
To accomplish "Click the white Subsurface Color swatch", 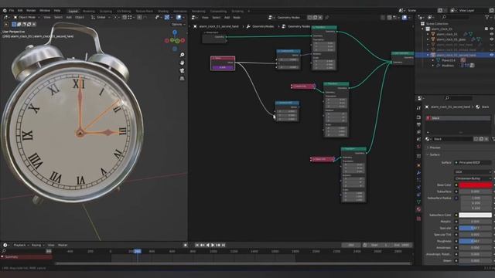I will 476,215.
